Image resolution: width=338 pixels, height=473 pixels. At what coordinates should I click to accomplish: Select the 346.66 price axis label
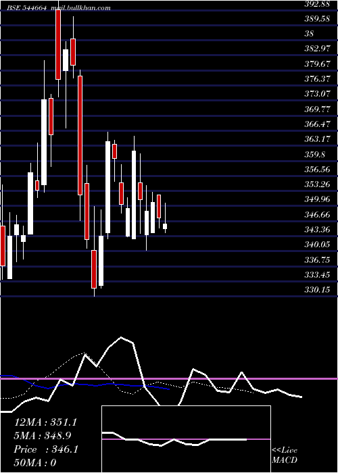tap(318, 215)
